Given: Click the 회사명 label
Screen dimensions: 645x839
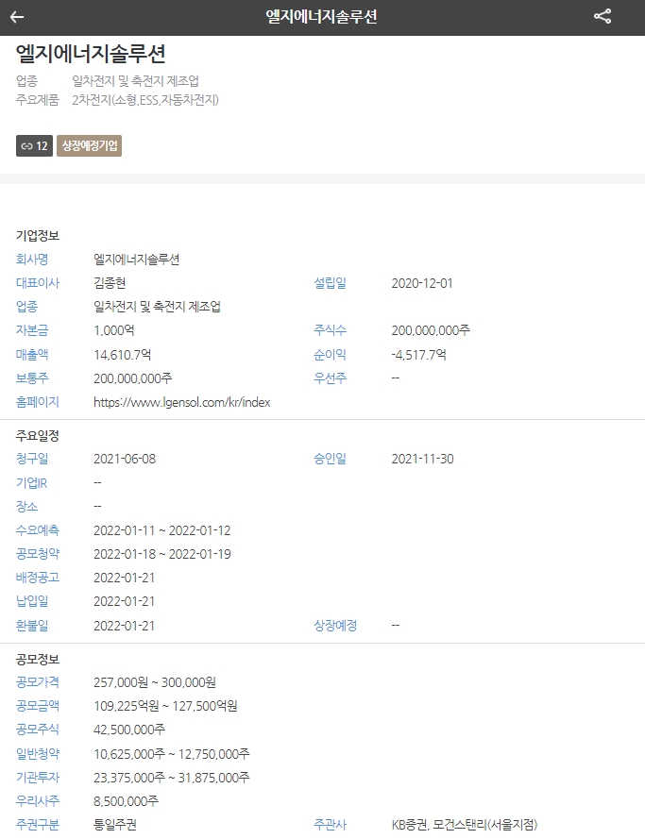Looking at the screenshot, I should [x=32, y=260].
